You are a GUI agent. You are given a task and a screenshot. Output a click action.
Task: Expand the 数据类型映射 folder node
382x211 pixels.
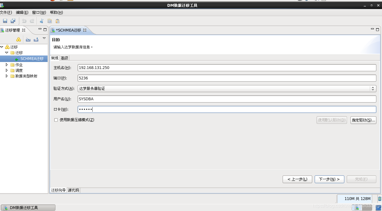pyautogui.click(x=7, y=76)
